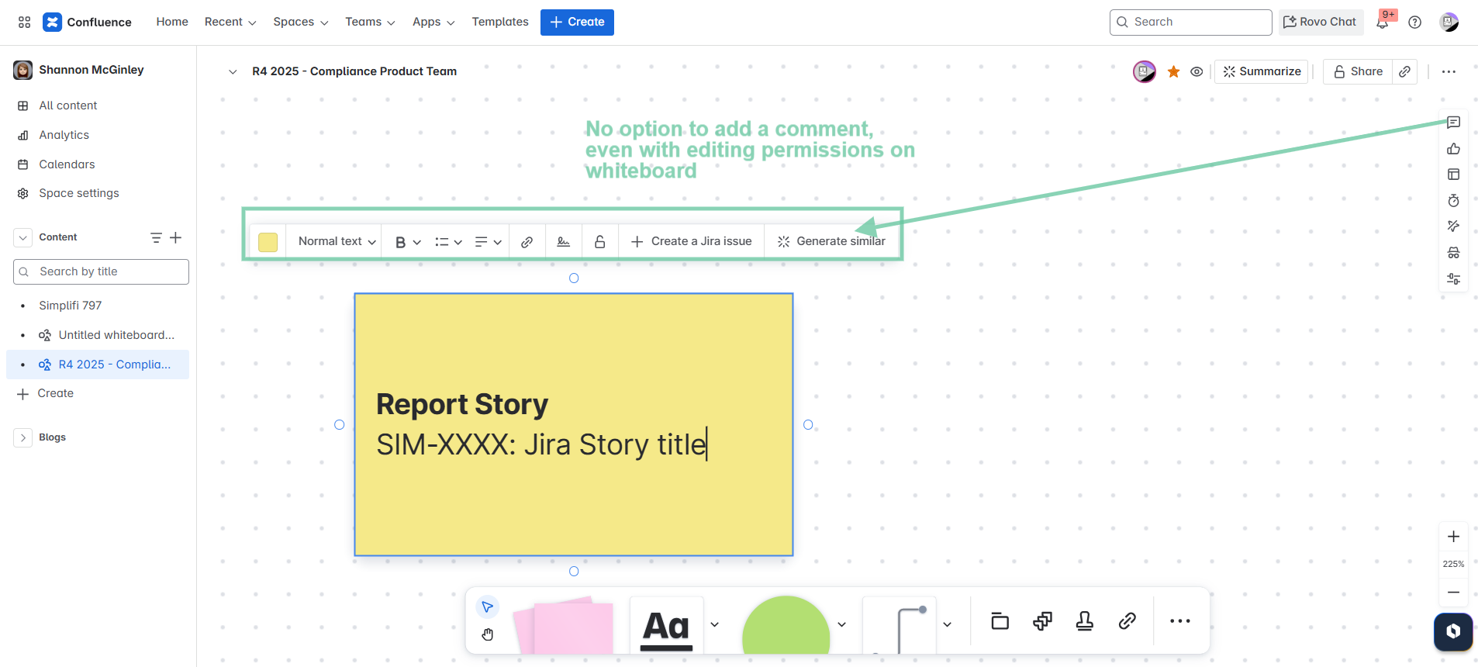Open the text alignment dropdown
Screen dimensions: 1478x667
[488, 242]
